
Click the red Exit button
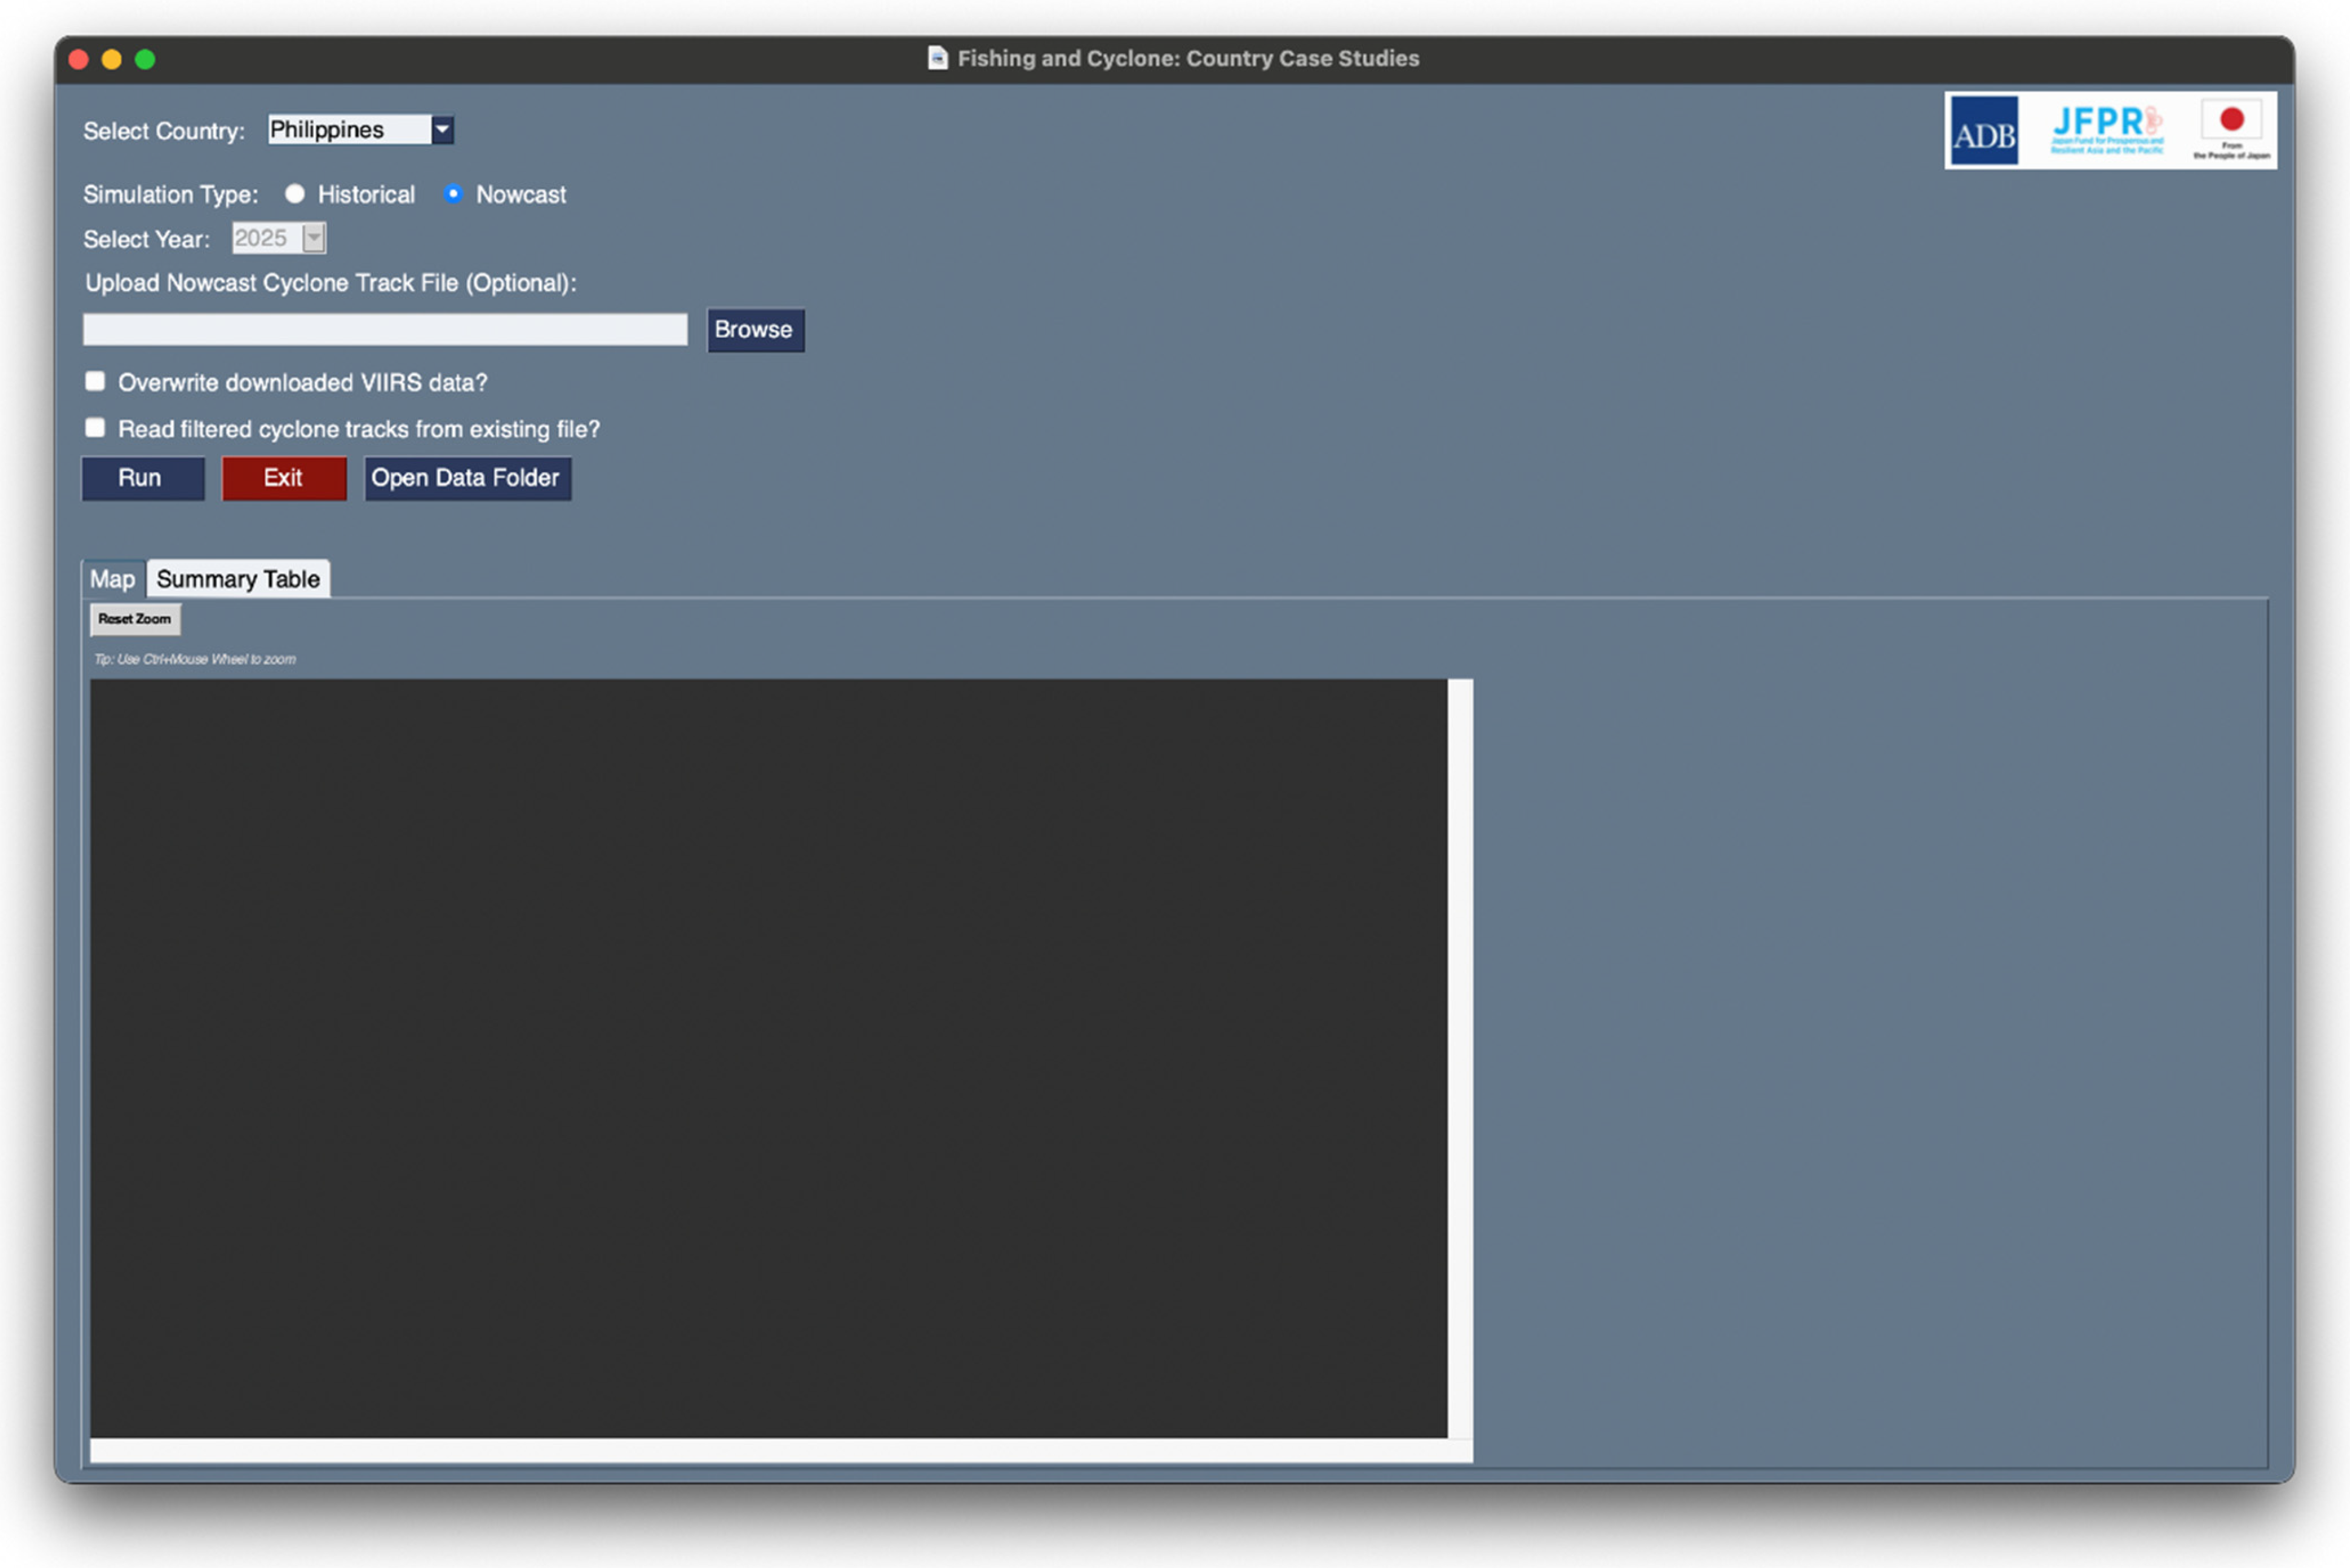tap(284, 478)
